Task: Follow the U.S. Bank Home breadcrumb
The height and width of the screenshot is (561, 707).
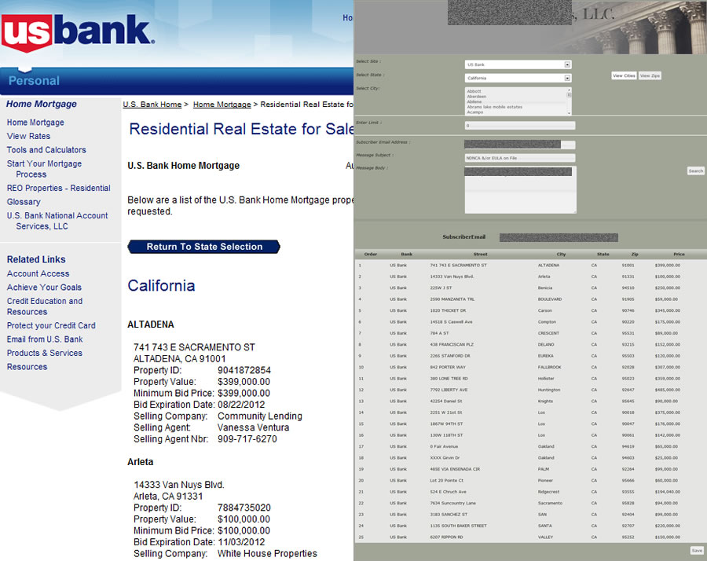Action: coord(152,104)
